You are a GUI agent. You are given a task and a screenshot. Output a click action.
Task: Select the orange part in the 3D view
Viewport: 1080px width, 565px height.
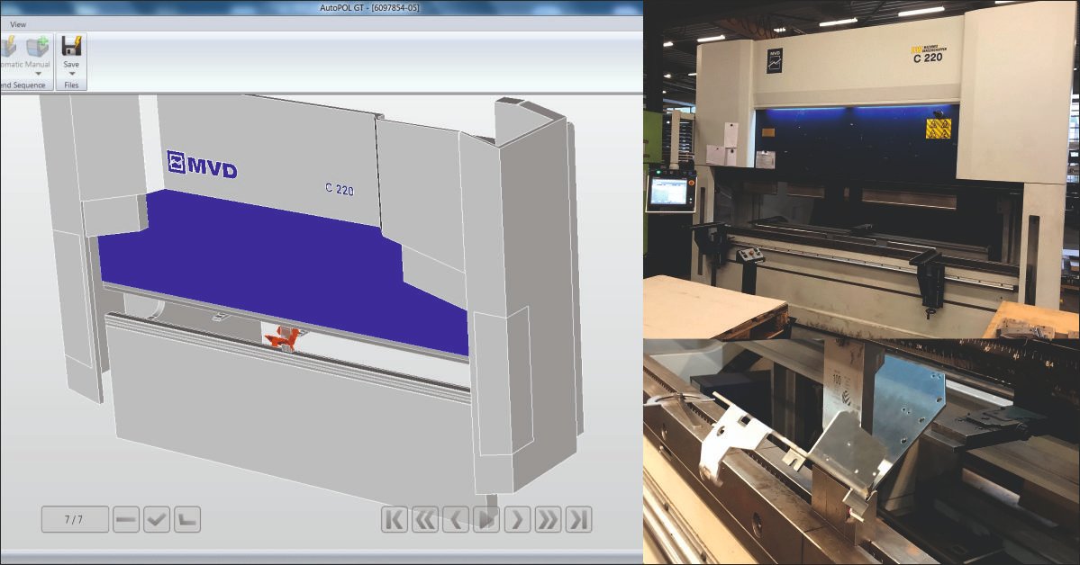284,338
